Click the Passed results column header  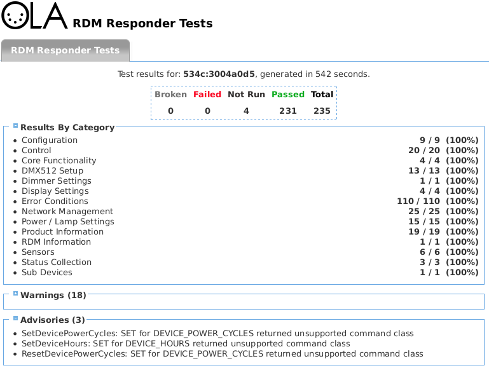tap(287, 95)
